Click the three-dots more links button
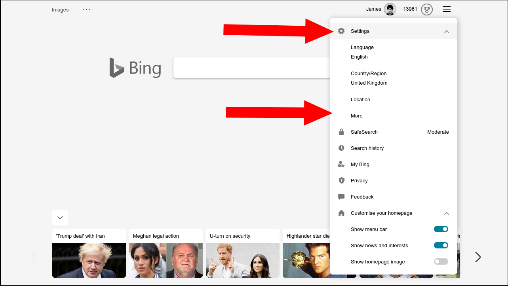The width and height of the screenshot is (508, 286). click(87, 9)
